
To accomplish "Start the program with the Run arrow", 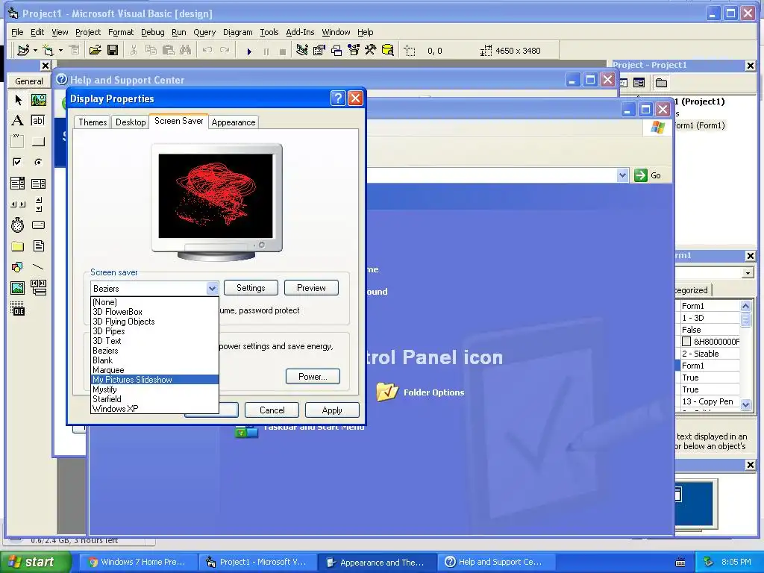I will tap(249, 51).
